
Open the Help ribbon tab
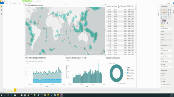pos(20,3)
